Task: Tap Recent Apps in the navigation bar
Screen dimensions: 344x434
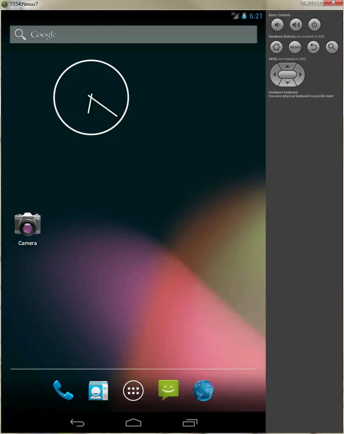Action: pyautogui.click(x=190, y=422)
